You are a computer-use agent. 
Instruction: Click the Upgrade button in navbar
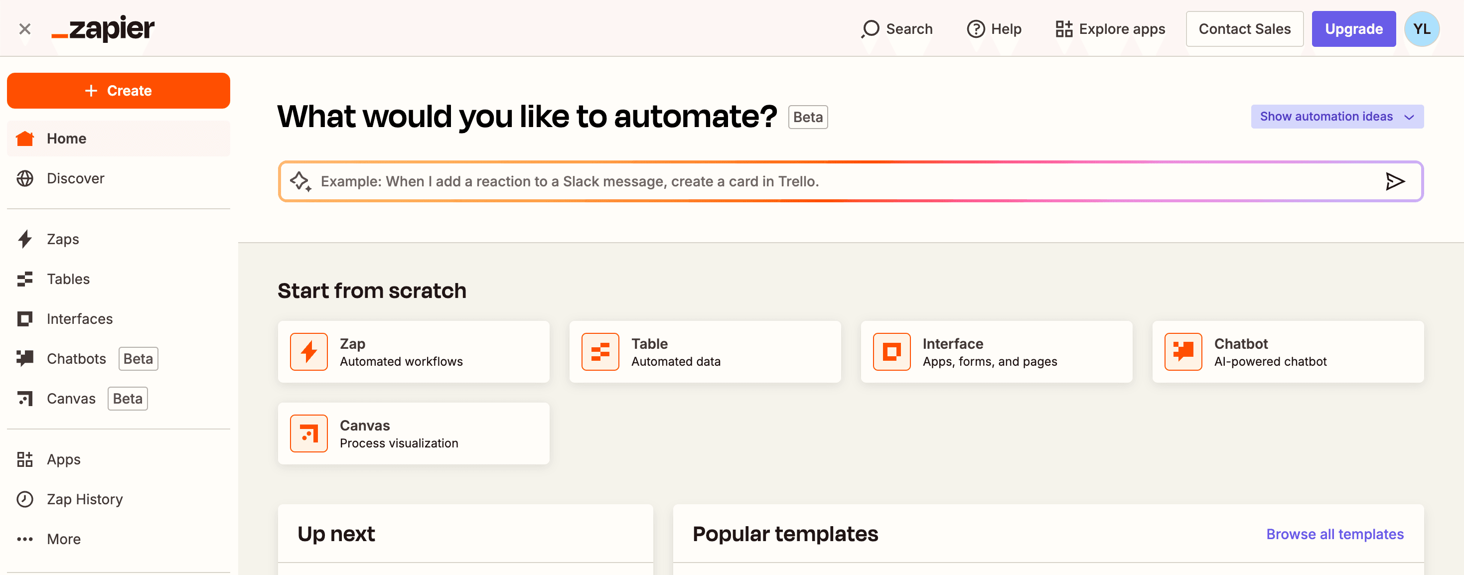[x=1352, y=28]
